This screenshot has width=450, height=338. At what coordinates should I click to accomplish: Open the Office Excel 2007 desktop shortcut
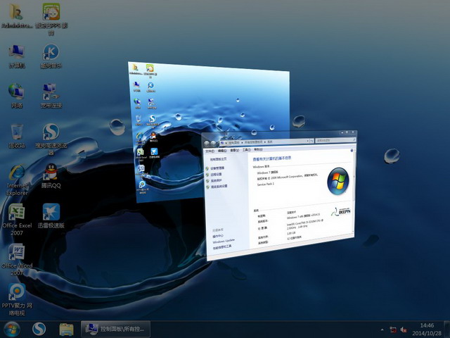pos(17,220)
